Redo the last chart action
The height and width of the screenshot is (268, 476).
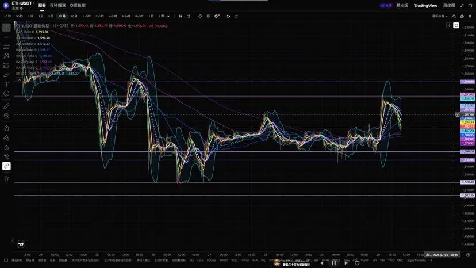[236, 16]
